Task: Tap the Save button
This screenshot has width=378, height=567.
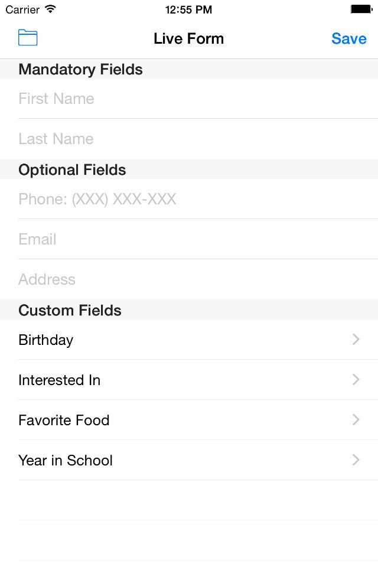Action: (348, 38)
